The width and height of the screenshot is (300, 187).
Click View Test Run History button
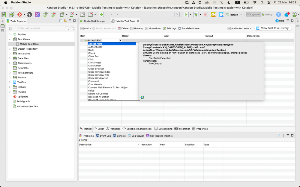coord(272,28)
